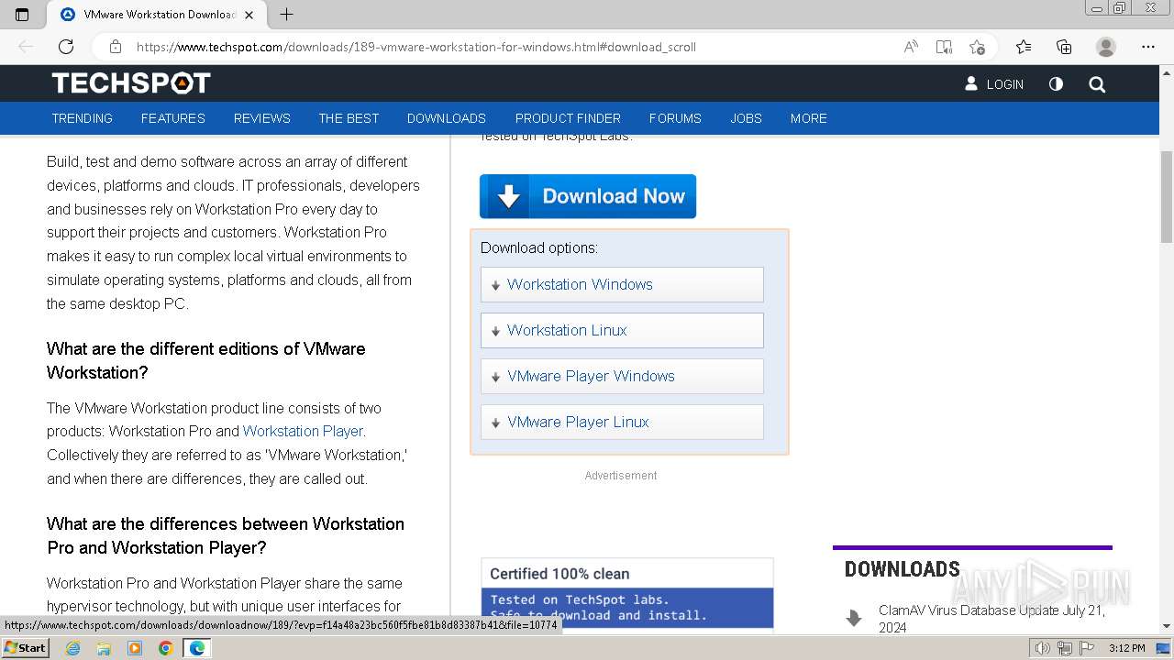Click the address bar URL

click(x=416, y=47)
